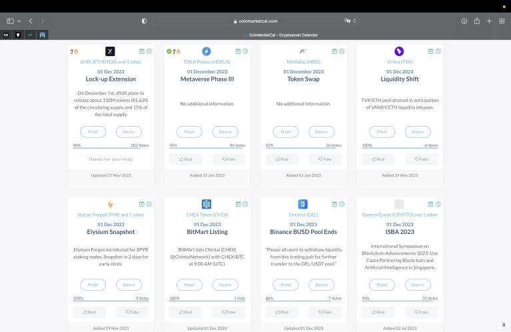Click the calendar icon on DSLA Protocol card
The width and height of the screenshot is (511, 332).
(x=237, y=51)
